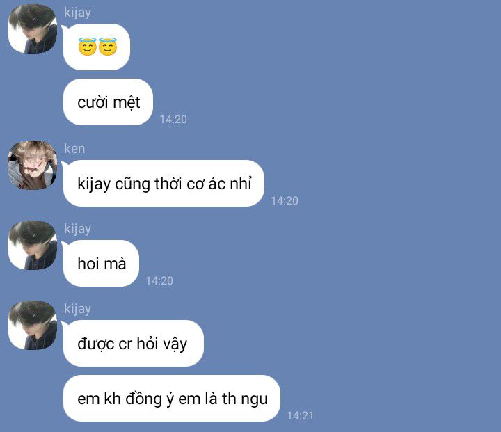The width and height of the screenshot is (501, 432).
Task: Tap the 14:21 timestamp
Action: click(x=300, y=416)
